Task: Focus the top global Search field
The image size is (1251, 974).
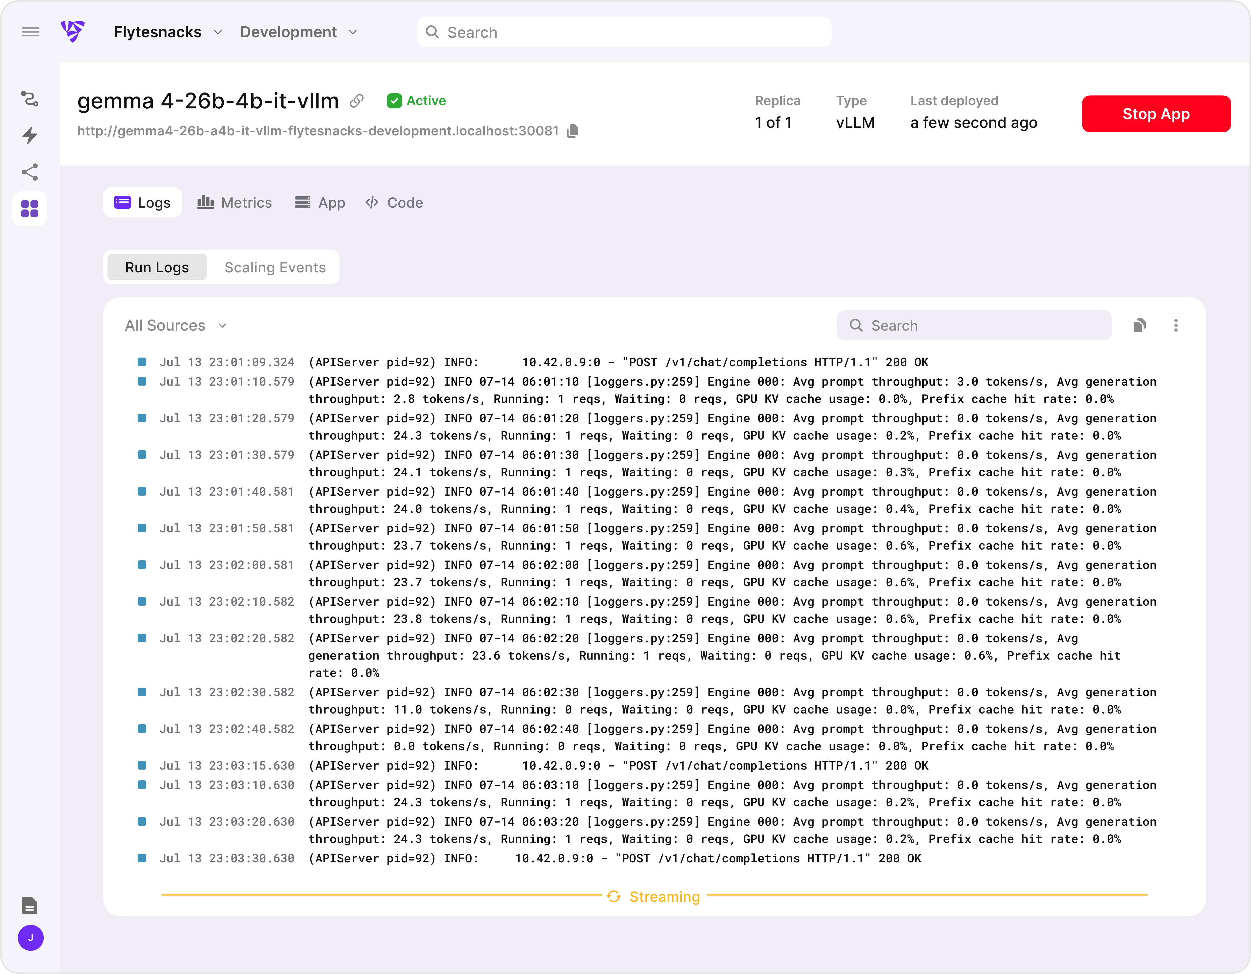Action: (624, 32)
